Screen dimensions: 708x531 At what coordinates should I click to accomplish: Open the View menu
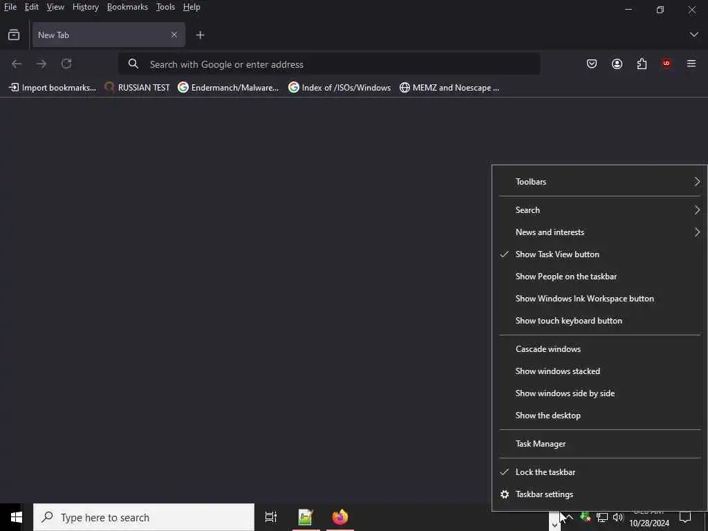point(55,7)
